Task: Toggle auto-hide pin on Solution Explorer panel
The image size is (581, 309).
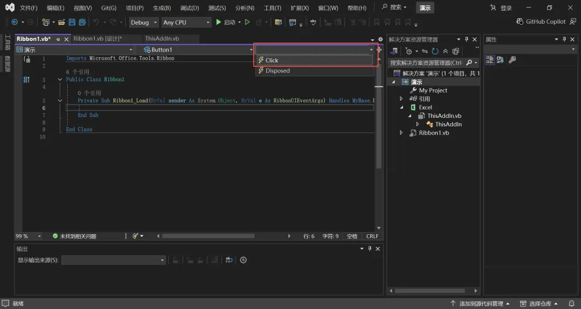Action: 466,39
